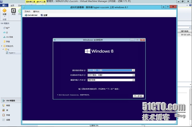Collapse the 所有主机 tree node
This screenshot has width=192, height=127.
(x=2, y=46)
